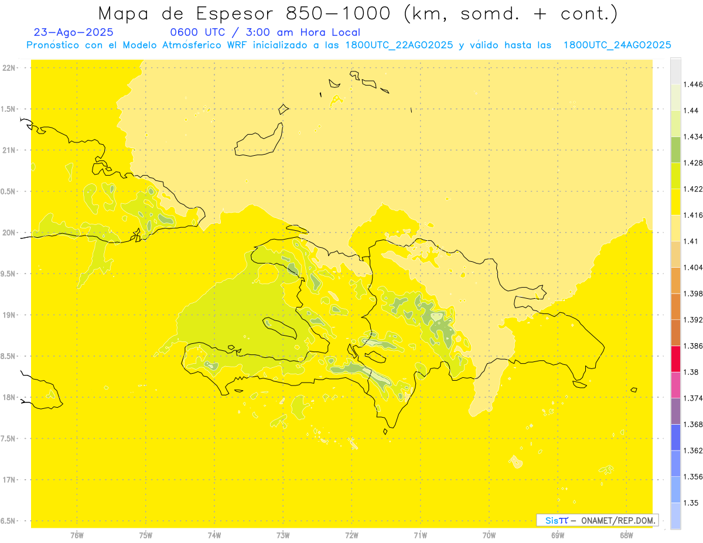The width and height of the screenshot is (703, 543).
Task: Click the legend value '1.446'
Action: tap(692, 84)
